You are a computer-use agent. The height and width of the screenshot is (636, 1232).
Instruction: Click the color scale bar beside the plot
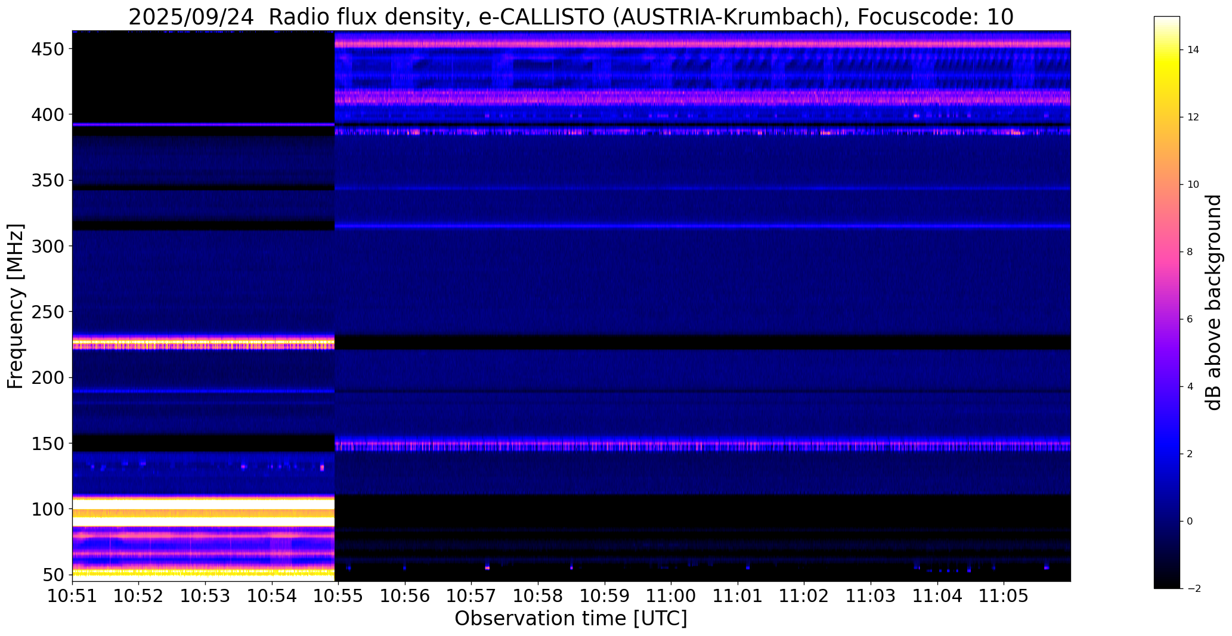1166,302
